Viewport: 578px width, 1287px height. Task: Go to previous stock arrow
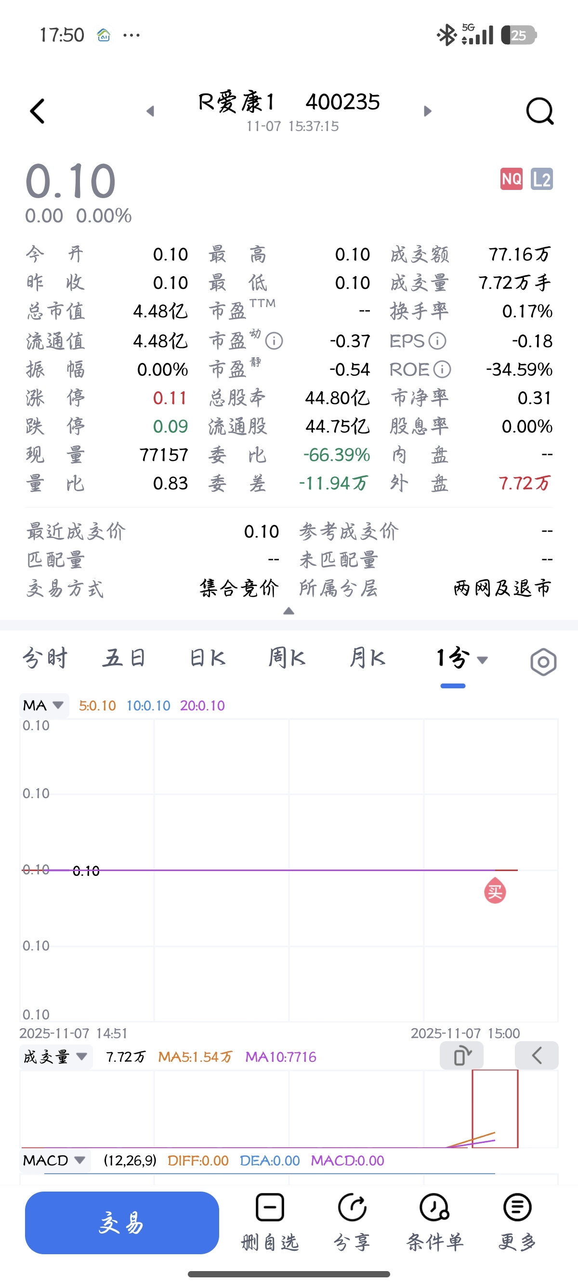150,111
